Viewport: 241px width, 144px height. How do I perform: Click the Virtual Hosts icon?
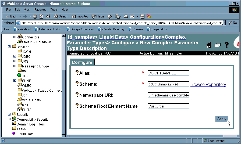click(x=19, y=99)
